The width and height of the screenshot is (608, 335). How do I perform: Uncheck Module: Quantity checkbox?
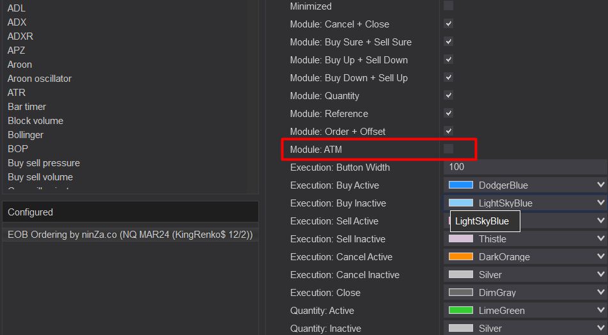(x=449, y=95)
